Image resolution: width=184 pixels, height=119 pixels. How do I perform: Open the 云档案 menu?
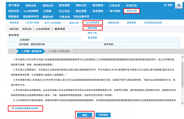point(48,11)
